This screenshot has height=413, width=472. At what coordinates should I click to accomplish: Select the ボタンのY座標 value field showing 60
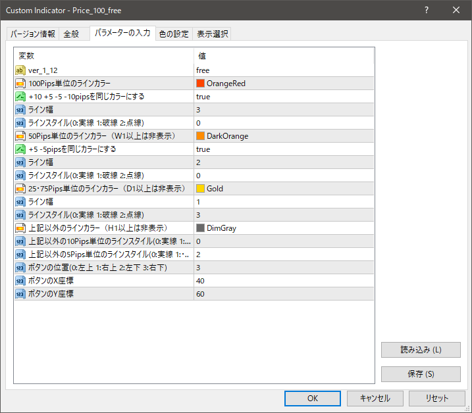[x=283, y=293]
